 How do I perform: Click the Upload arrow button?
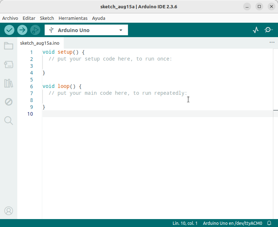pos(22,30)
